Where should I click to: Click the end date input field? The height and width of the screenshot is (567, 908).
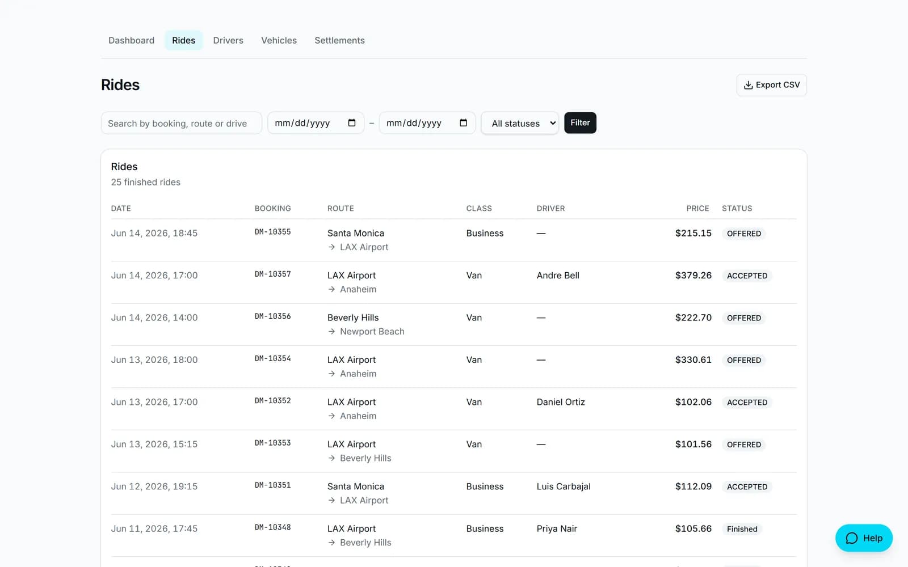coord(427,123)
